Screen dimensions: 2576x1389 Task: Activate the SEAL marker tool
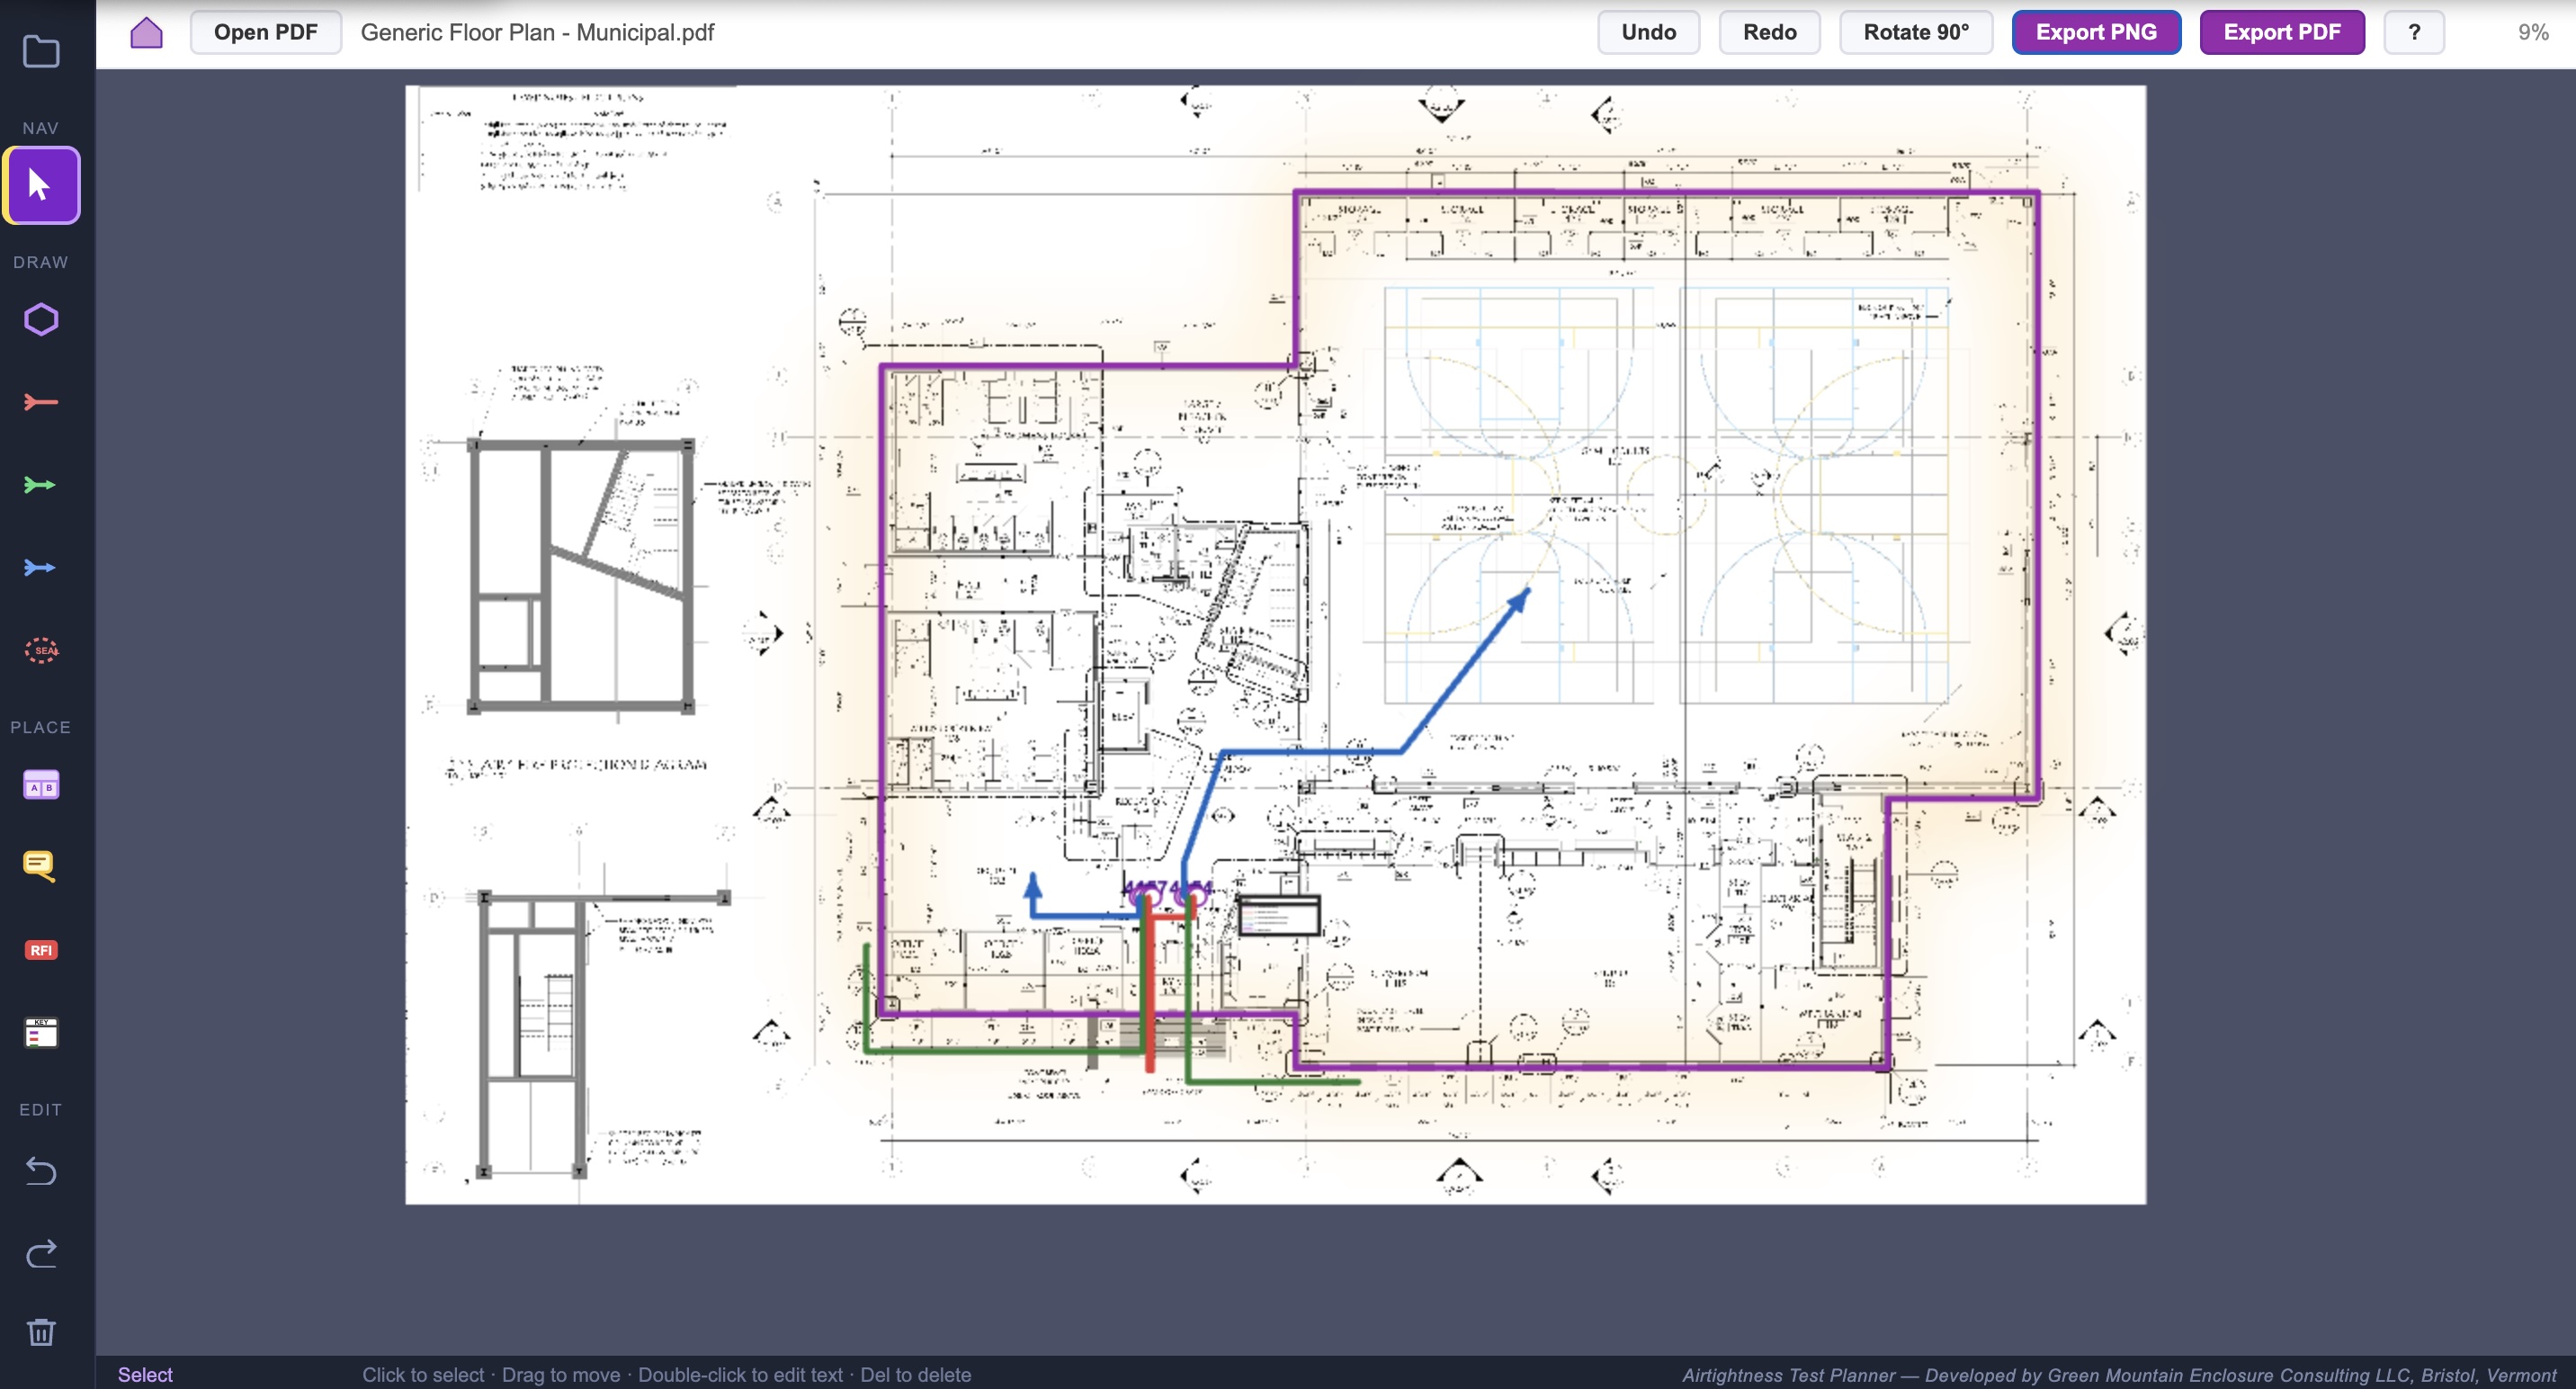click(x=41, y=650)
